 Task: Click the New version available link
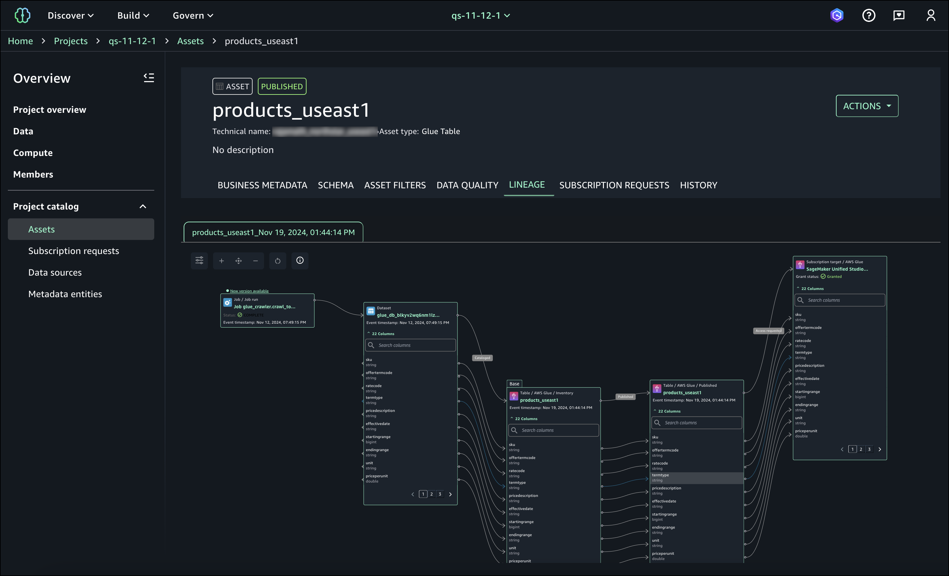click(x=249, y=291)
